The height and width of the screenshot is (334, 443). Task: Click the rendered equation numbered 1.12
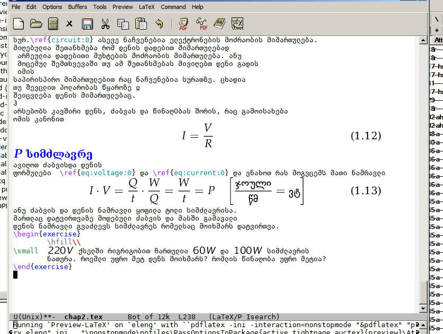(x=197, y=136)
